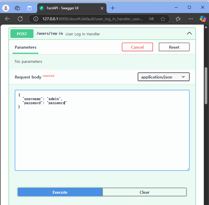Click the /users/log-in path text
The image size is (209, 205).
coord(50,34)
